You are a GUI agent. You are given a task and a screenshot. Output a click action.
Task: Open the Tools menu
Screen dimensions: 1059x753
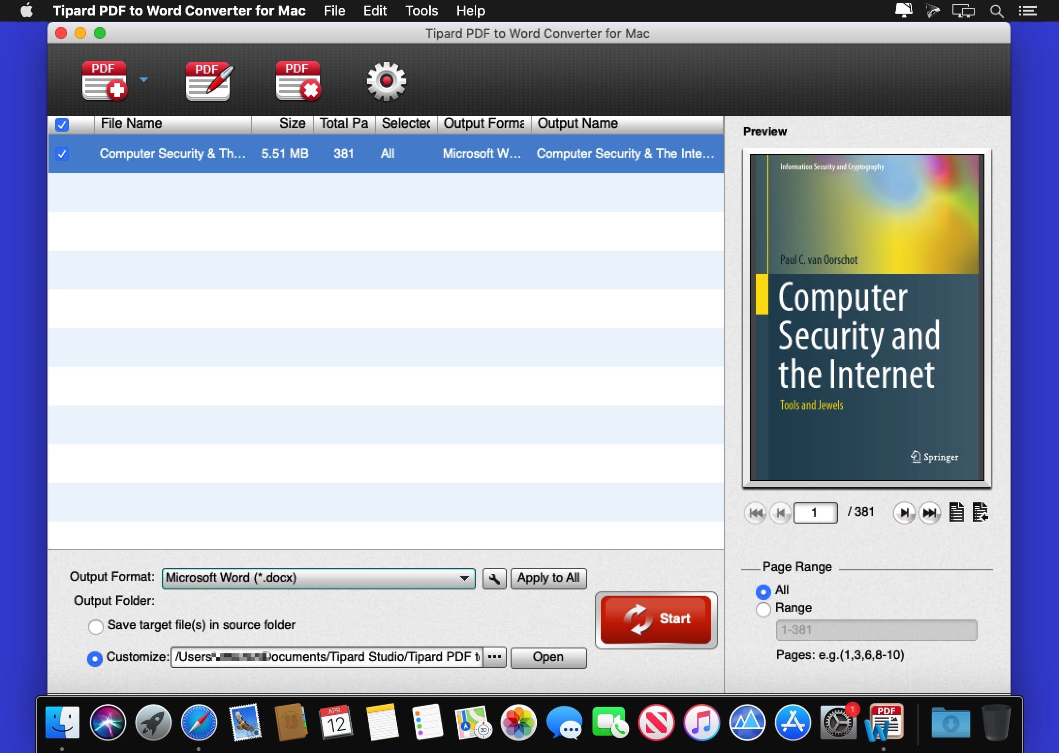[421, 11]
